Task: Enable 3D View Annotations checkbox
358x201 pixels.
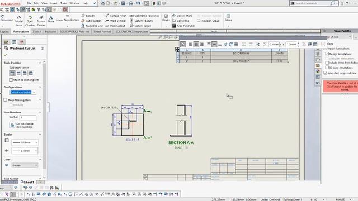Action: tap(327, 68)
